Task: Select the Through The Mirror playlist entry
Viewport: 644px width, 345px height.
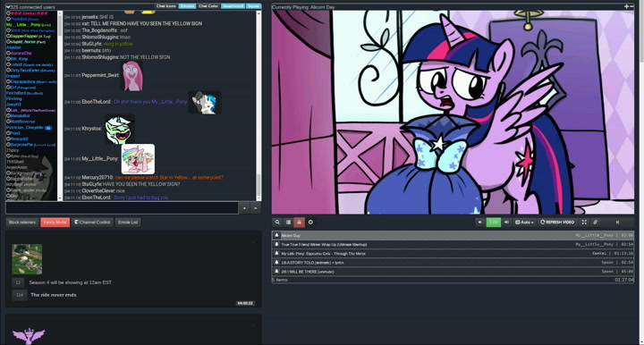Action: pos(453,254)
